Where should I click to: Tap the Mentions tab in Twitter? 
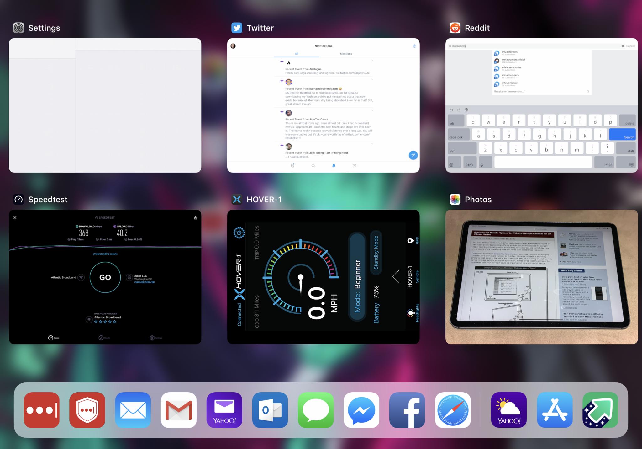(x=346, y=54)
